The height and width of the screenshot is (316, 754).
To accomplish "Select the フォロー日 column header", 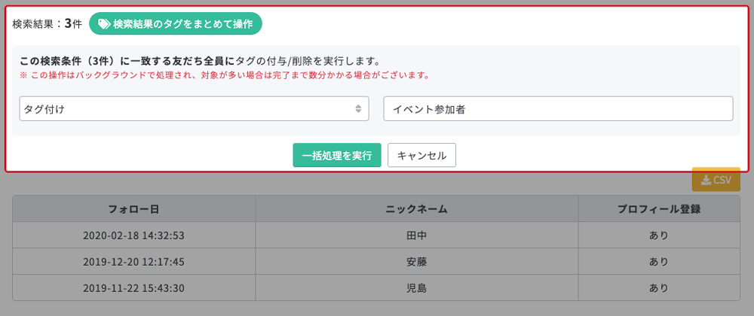I will click(133, 208).
